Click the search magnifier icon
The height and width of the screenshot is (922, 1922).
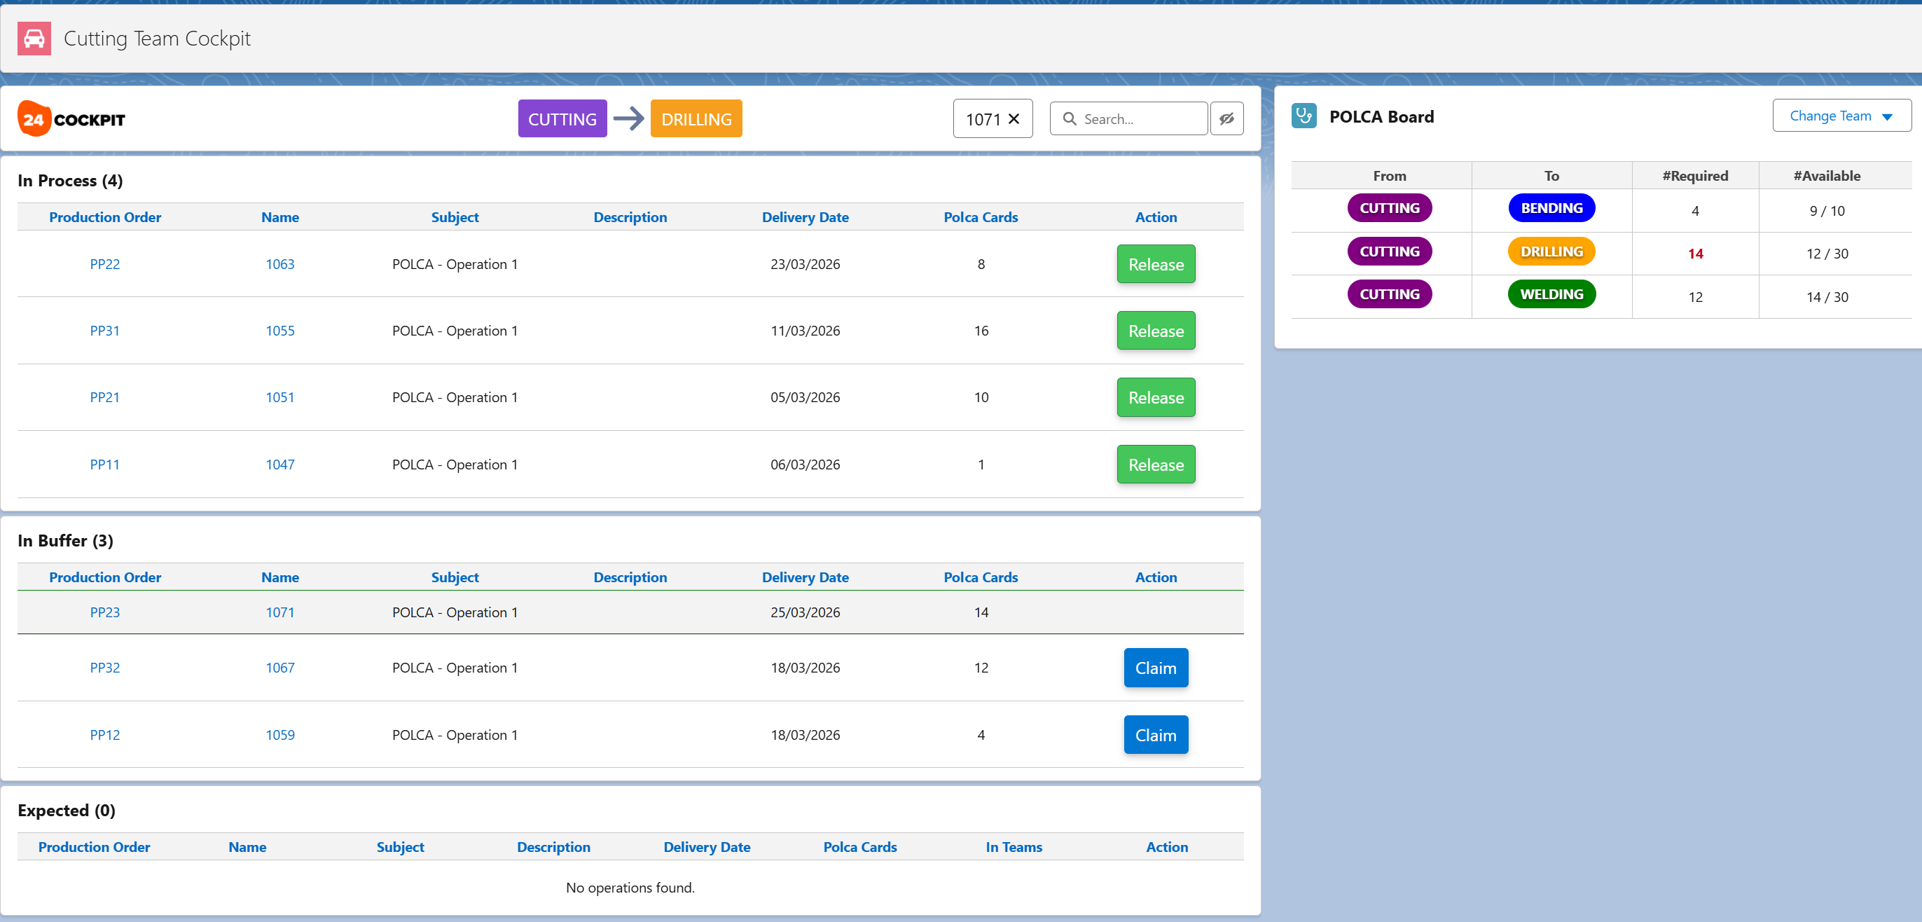click(x=1069, y=118)
